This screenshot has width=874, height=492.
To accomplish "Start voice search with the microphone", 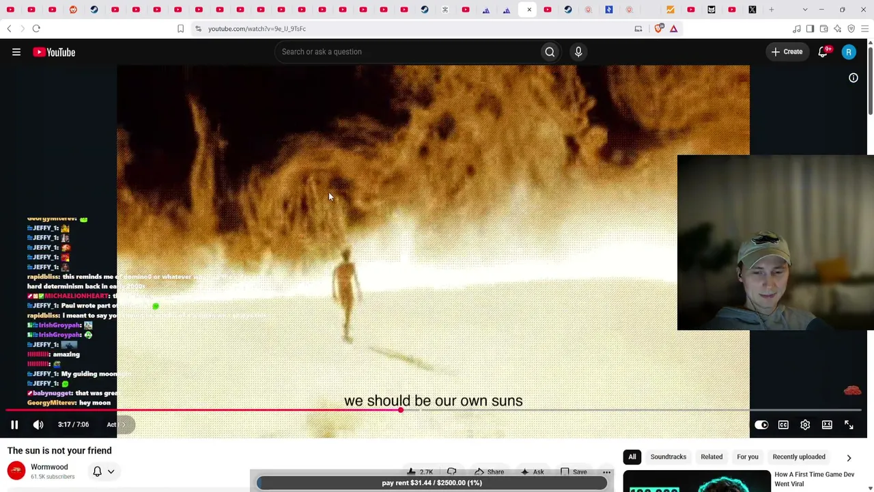I will 578,52.
